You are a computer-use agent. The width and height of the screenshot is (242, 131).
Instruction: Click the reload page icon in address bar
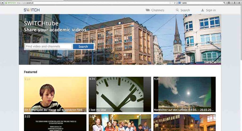click(175, 3)
